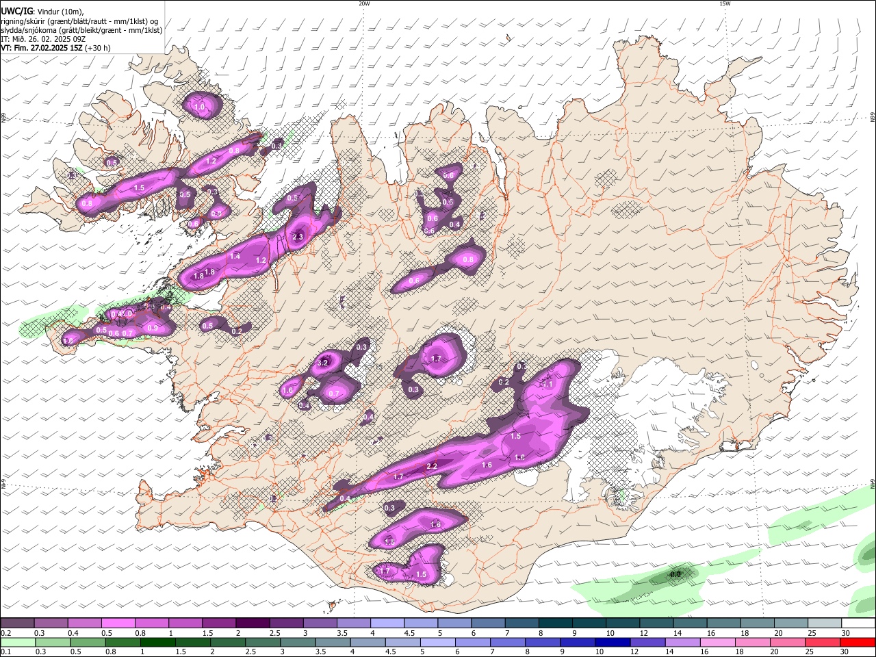Click the 'VT: Fim. 27.02.2025 15Z (+30 h)' line
Viewport: 876px width, 657px height.
pyautogui.click(x=55, y=48)
